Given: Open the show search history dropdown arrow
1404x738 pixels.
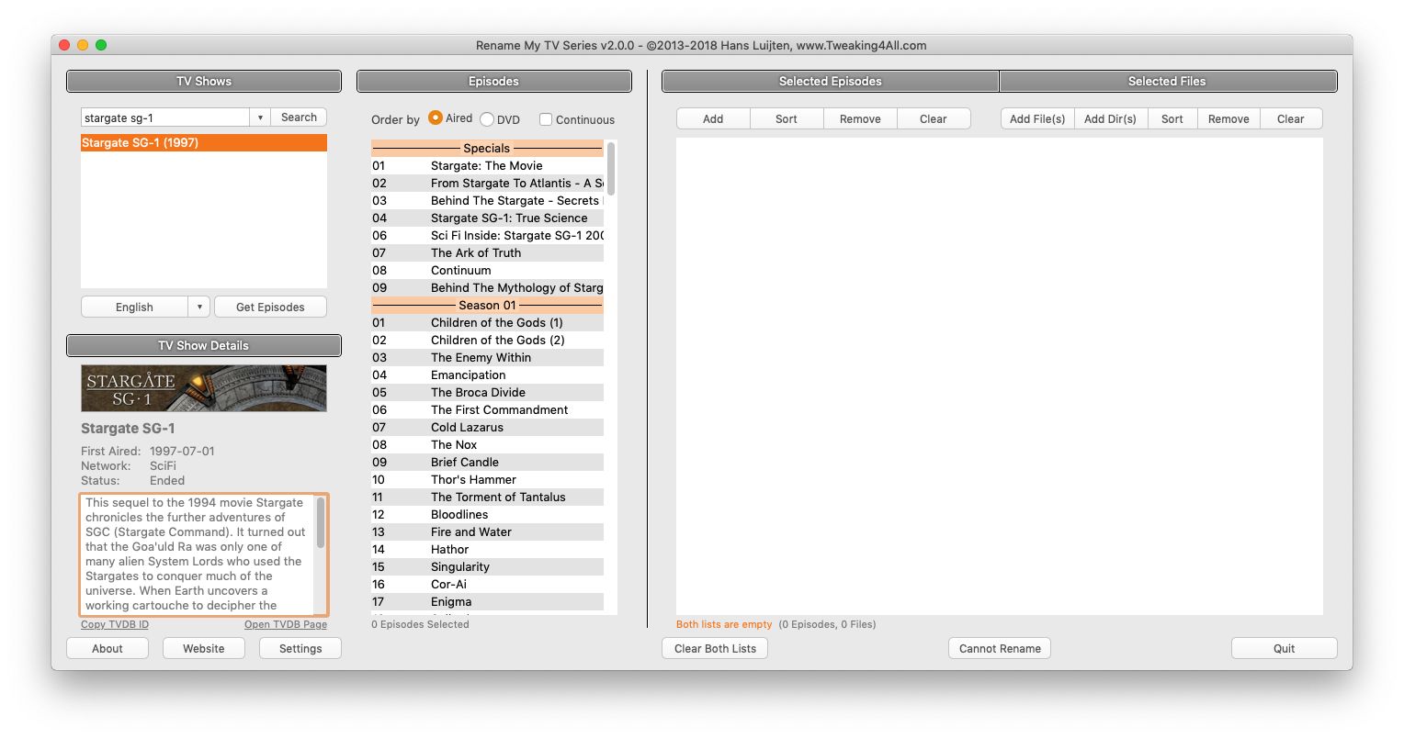Looking at the screenshot, I should 260,117.
